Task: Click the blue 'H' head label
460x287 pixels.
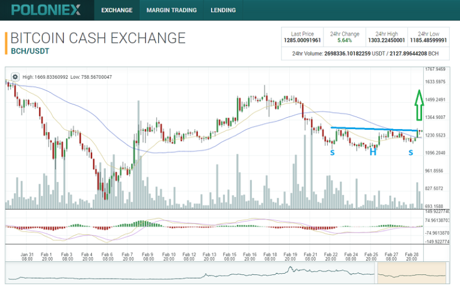Action: pos(373,153)
